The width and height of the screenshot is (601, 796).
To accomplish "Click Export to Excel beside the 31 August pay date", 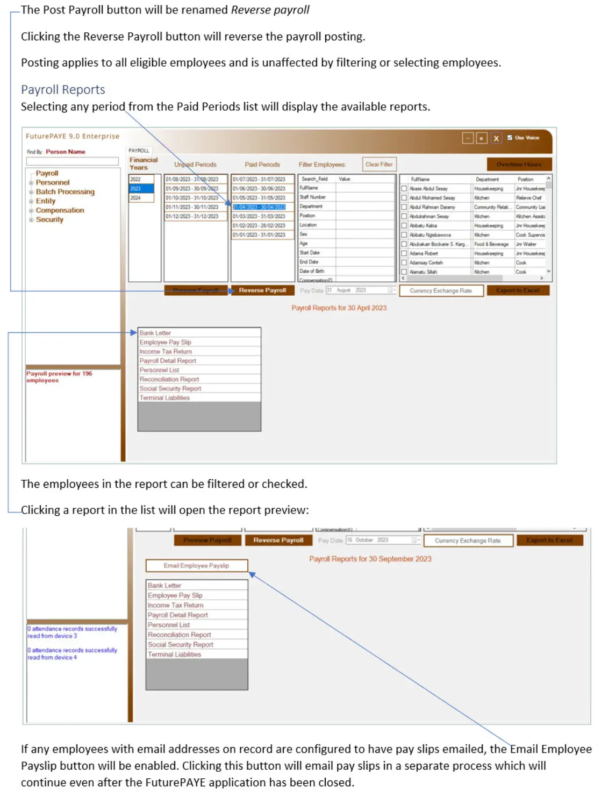I will (x=518, y=290).
